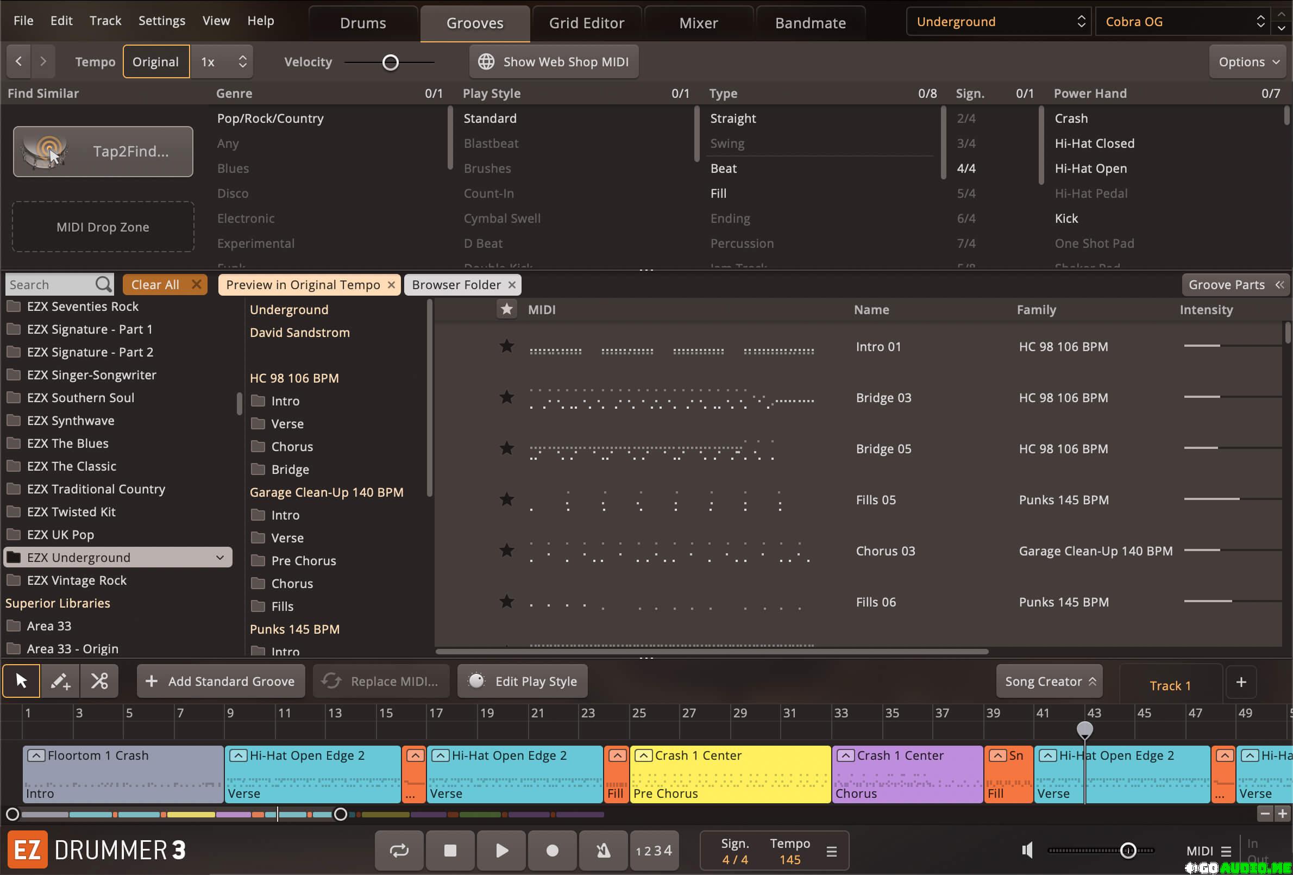
Task: Go back with left arrow button
Action: click(x=19, y=61)
